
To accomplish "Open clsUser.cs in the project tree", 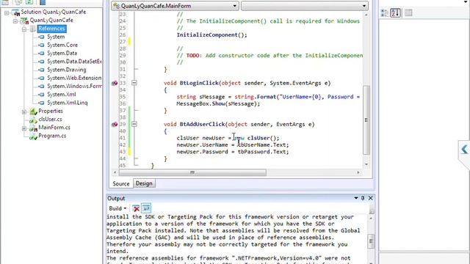I will 50,119.
